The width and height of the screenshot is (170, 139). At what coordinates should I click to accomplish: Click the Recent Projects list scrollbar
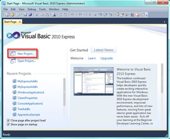[x=65, y=92]
